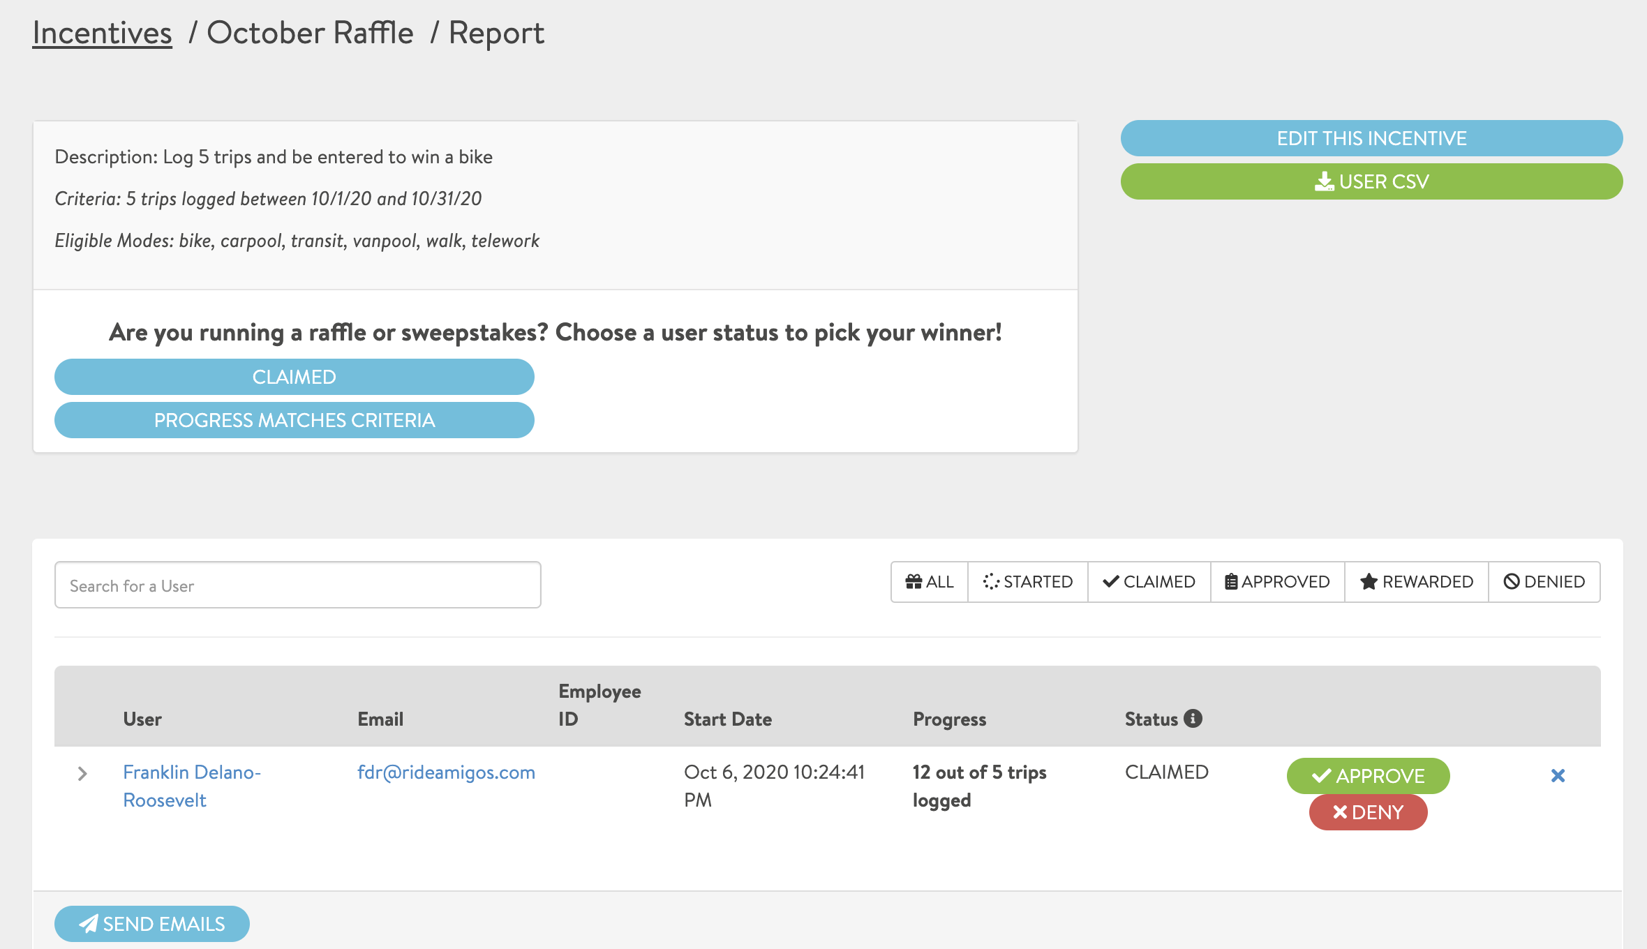Deny Franklin's incentive claim
The width and height of the screenshot is (1647, 949).
tap(1368, 812)
